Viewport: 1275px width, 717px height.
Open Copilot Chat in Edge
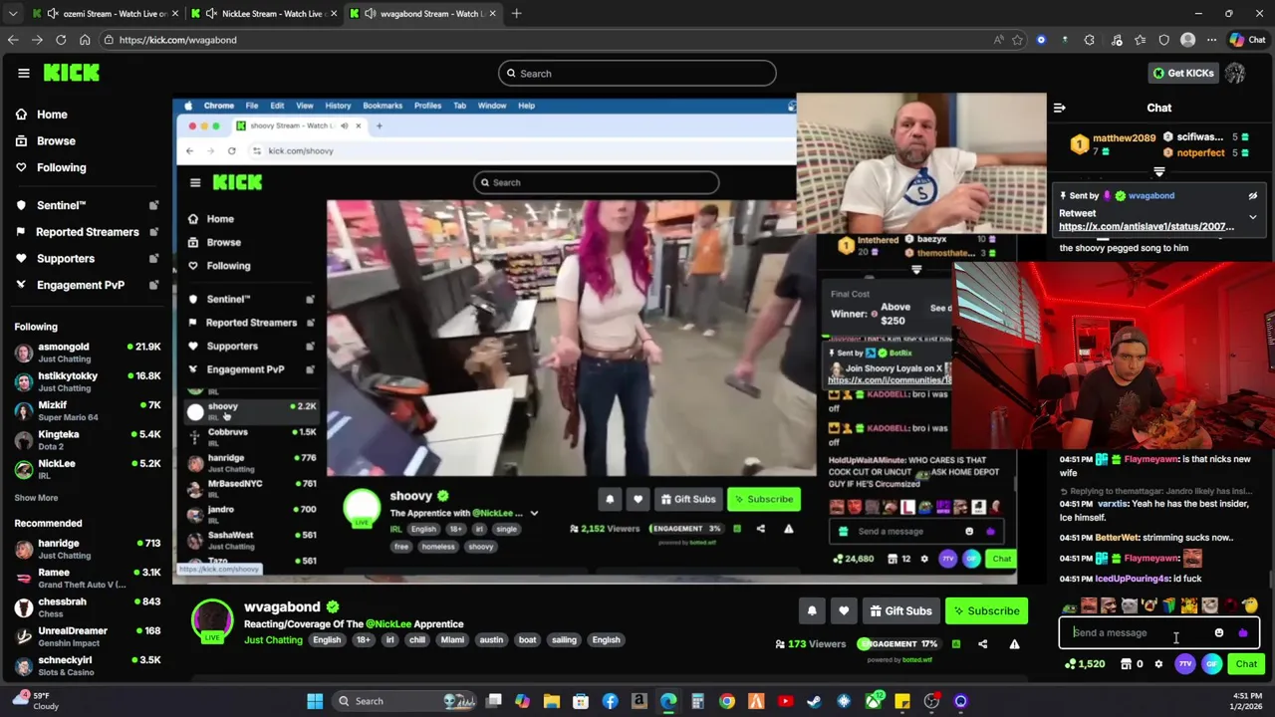tap(1247, 40)
